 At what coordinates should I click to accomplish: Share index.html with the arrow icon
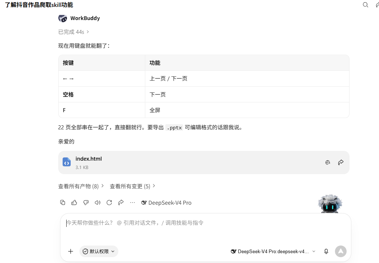340,162
